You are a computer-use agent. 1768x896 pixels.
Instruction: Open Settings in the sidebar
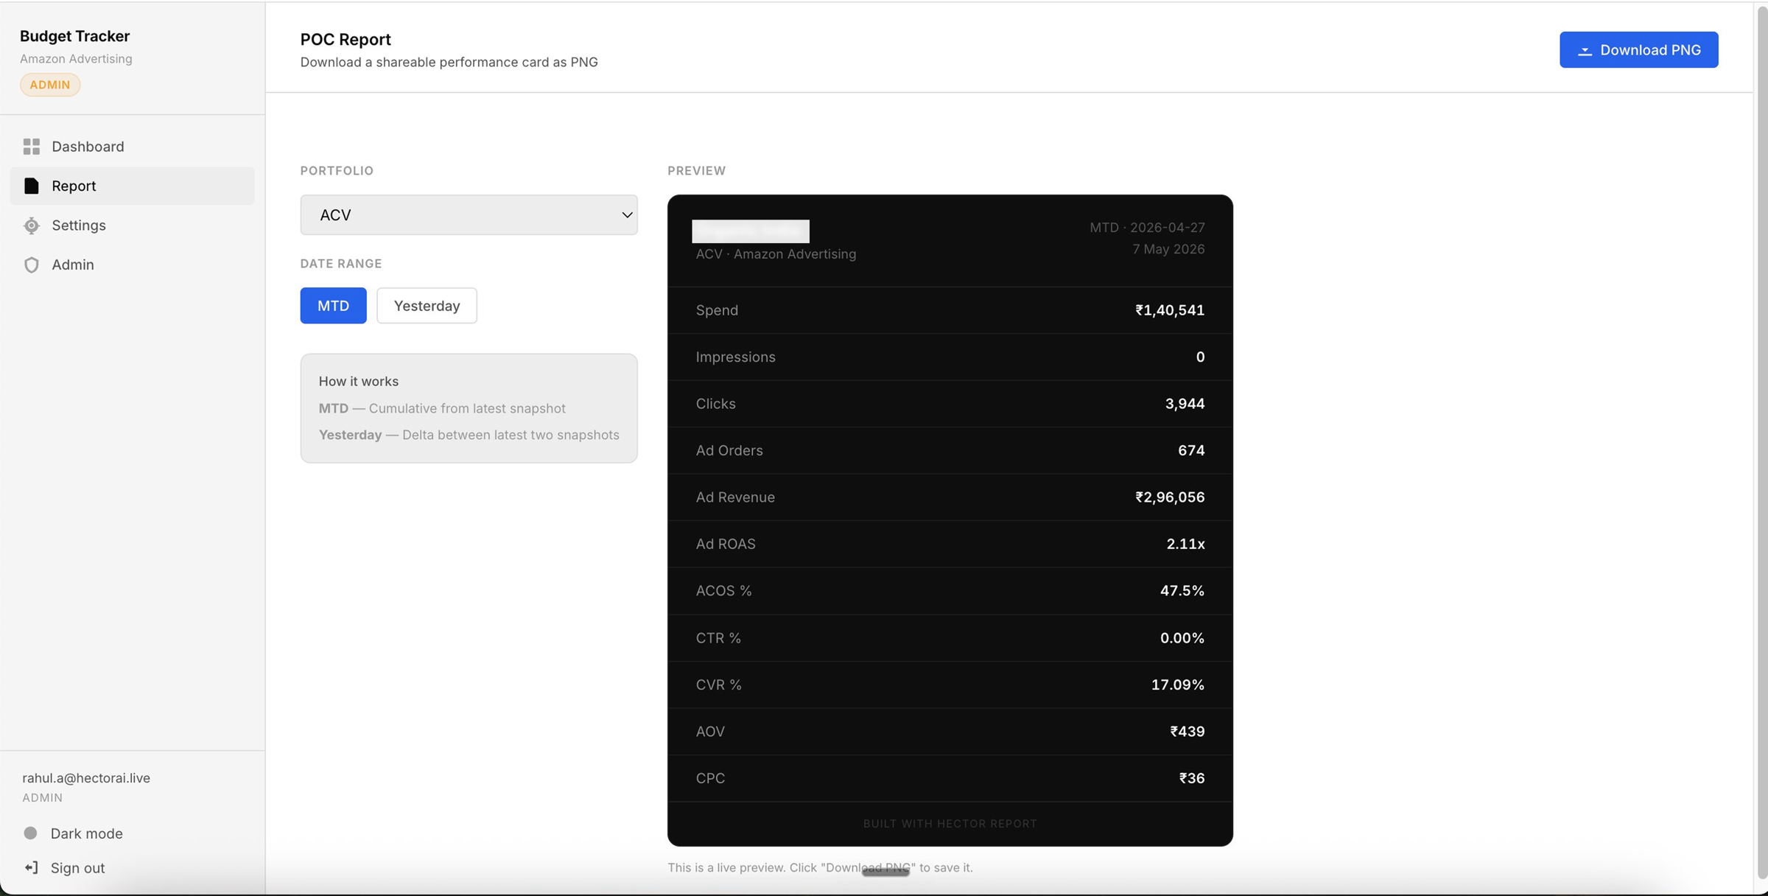[x=133, y=225]
